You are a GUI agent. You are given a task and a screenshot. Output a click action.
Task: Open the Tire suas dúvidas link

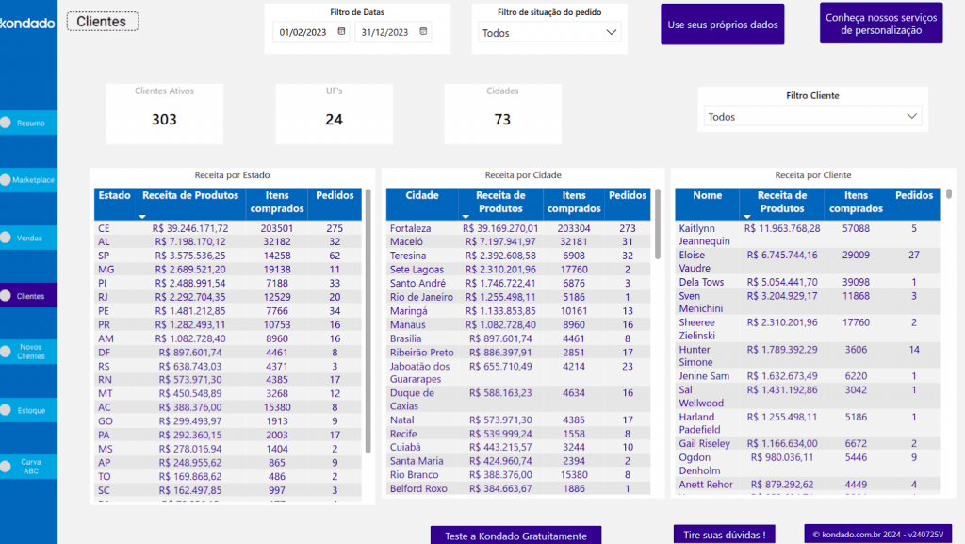(x=724, y=535)
